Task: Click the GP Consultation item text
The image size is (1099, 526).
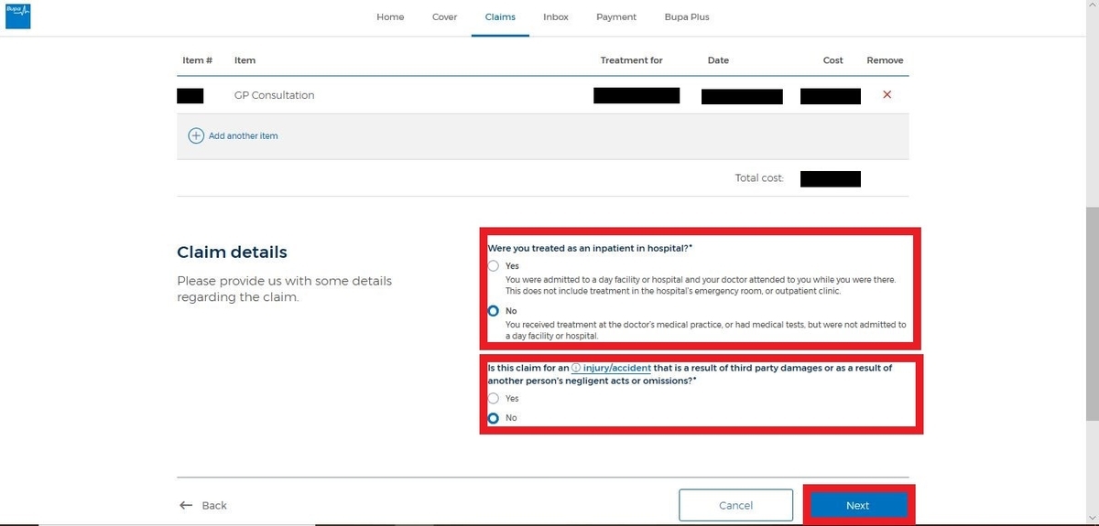Action: (x=275, y=95)
